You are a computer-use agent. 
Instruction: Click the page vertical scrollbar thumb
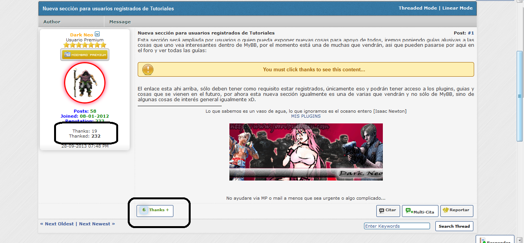pos(520,96)
